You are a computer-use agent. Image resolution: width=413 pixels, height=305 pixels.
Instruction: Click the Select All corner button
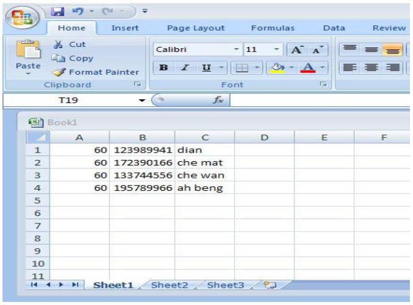[38, 137]
